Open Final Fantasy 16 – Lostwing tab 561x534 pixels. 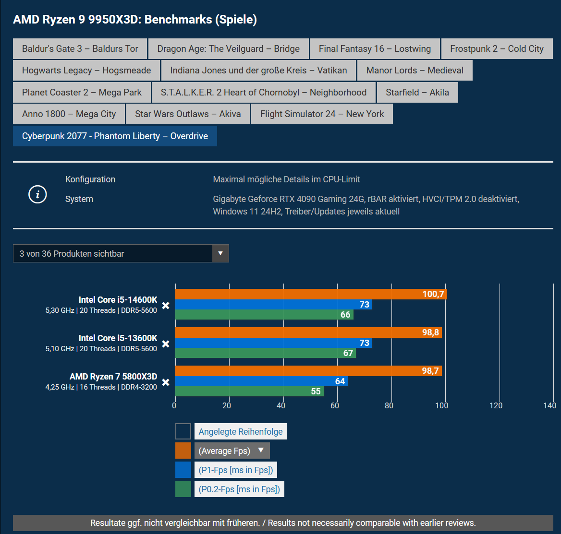[x=375, y=48]
